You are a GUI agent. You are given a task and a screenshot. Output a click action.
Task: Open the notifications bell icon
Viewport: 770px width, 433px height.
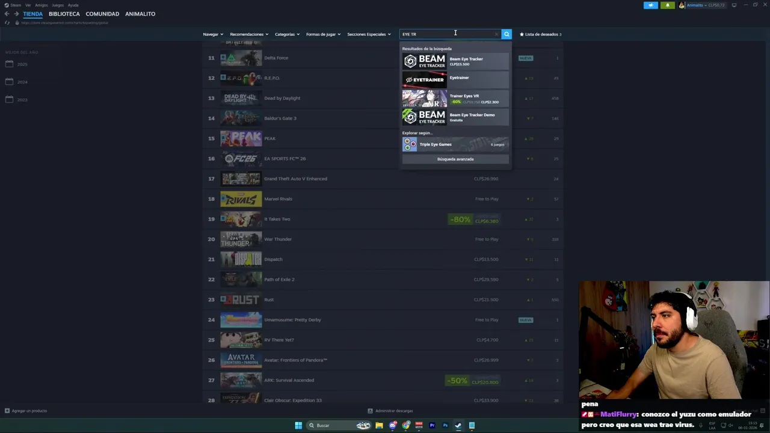click(x=667, y=5)
